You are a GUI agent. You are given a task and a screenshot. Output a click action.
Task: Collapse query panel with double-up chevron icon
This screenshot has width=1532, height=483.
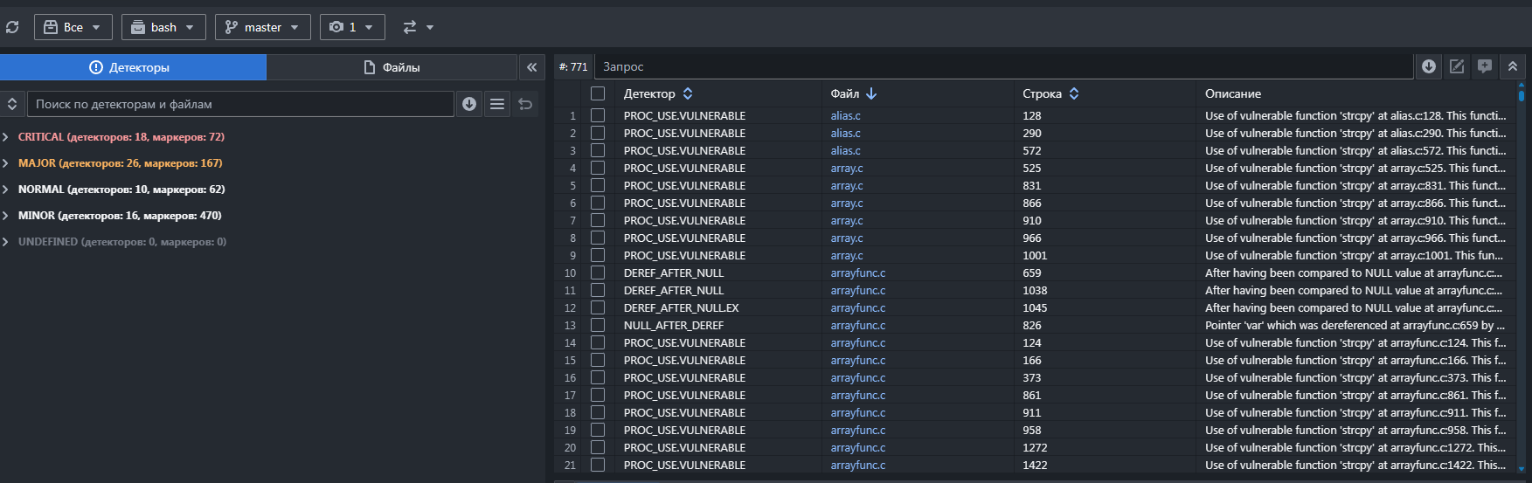coord(1513,66)
